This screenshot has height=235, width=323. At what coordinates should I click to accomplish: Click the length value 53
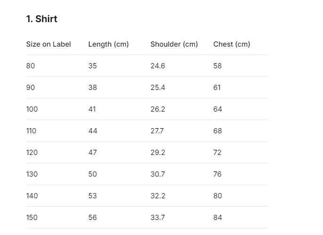(x=92, y=195)
